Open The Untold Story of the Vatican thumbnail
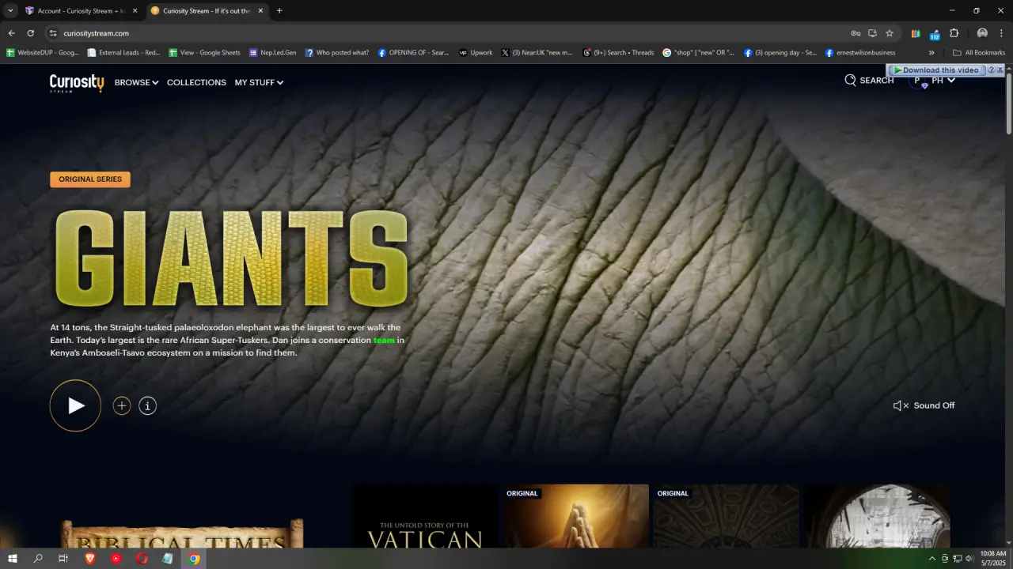Screen dimensions: 1013x569 [425, 516]
